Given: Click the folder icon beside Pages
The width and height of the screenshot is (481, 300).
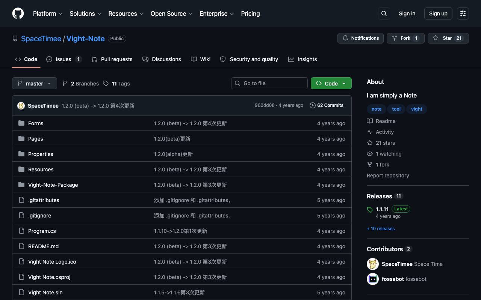Looking at the screenshot, I should click(21, 138).
